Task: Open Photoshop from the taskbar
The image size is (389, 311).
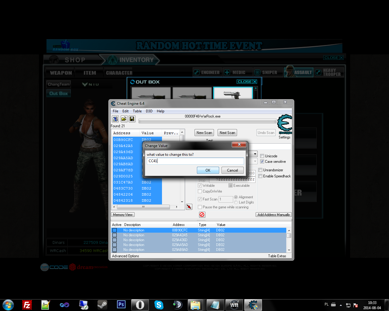Action: pos(121,305)
